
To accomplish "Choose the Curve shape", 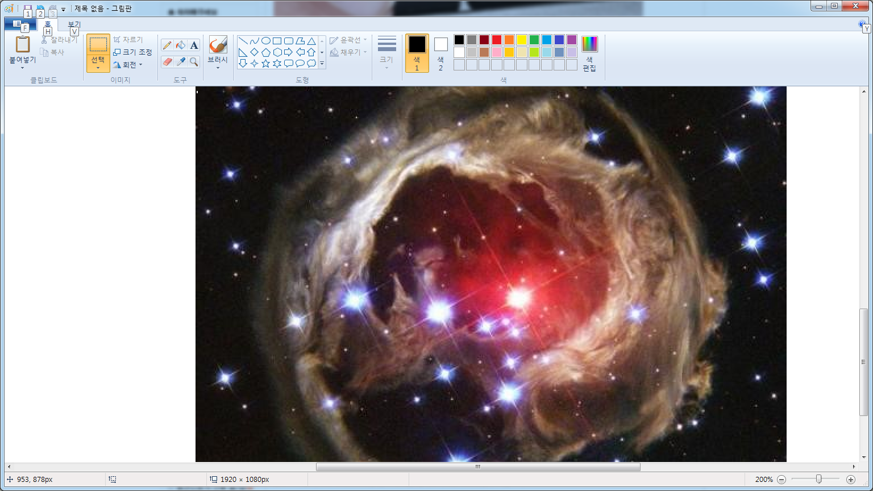I will [x=254, y=41].
